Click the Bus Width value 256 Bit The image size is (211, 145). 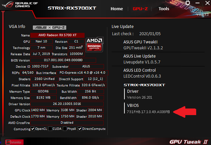(x=91, y=91)
